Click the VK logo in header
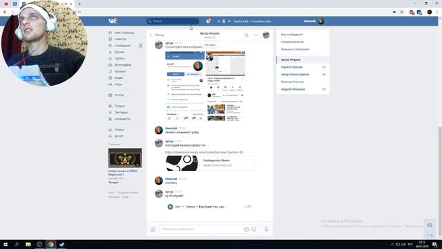Image resolution: width=442 pixels, height=249 pixels. click(113, 21)
